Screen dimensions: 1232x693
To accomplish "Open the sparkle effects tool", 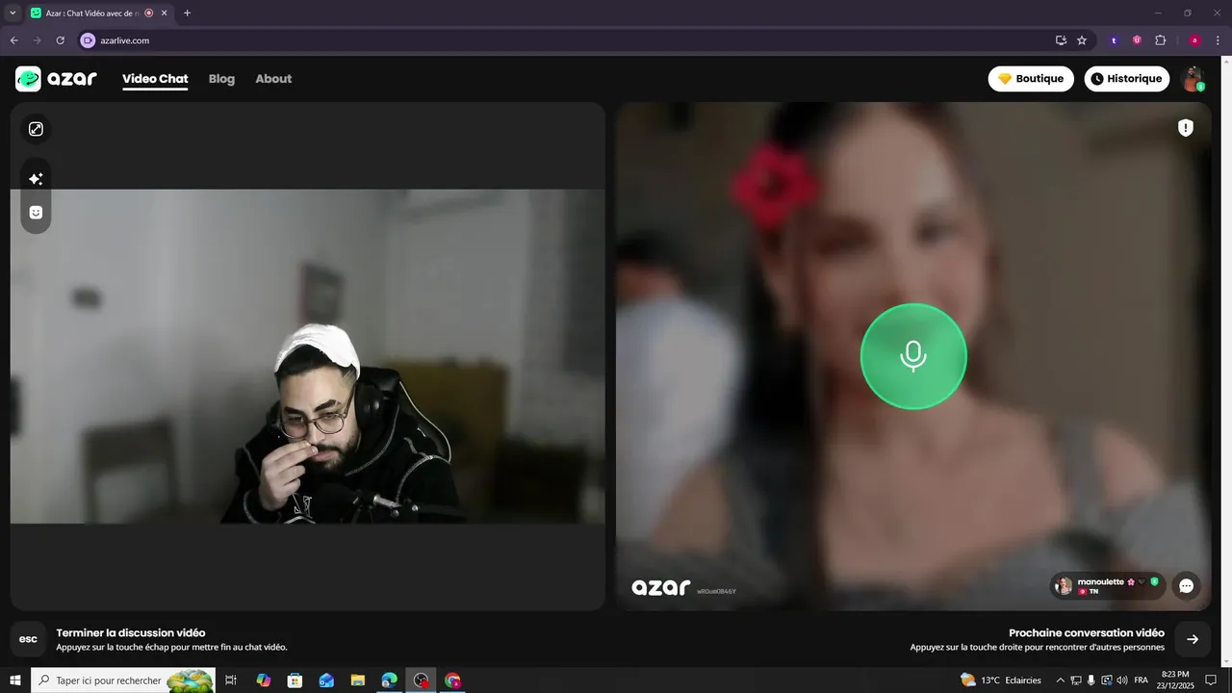I will [36, 179].
